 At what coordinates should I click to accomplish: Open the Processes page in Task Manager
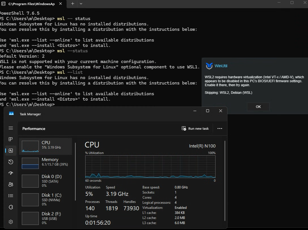point(11,139)
